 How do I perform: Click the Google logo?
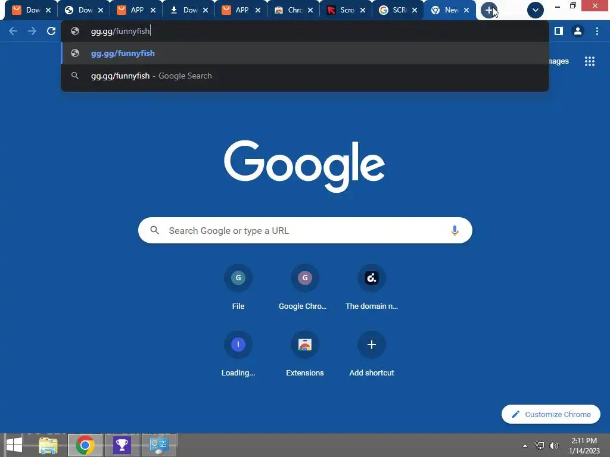pos(304,166)
